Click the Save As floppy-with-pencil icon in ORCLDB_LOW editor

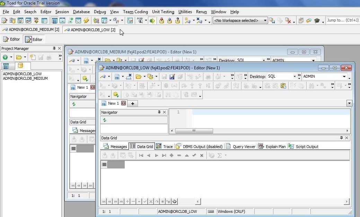coord(172,77)
